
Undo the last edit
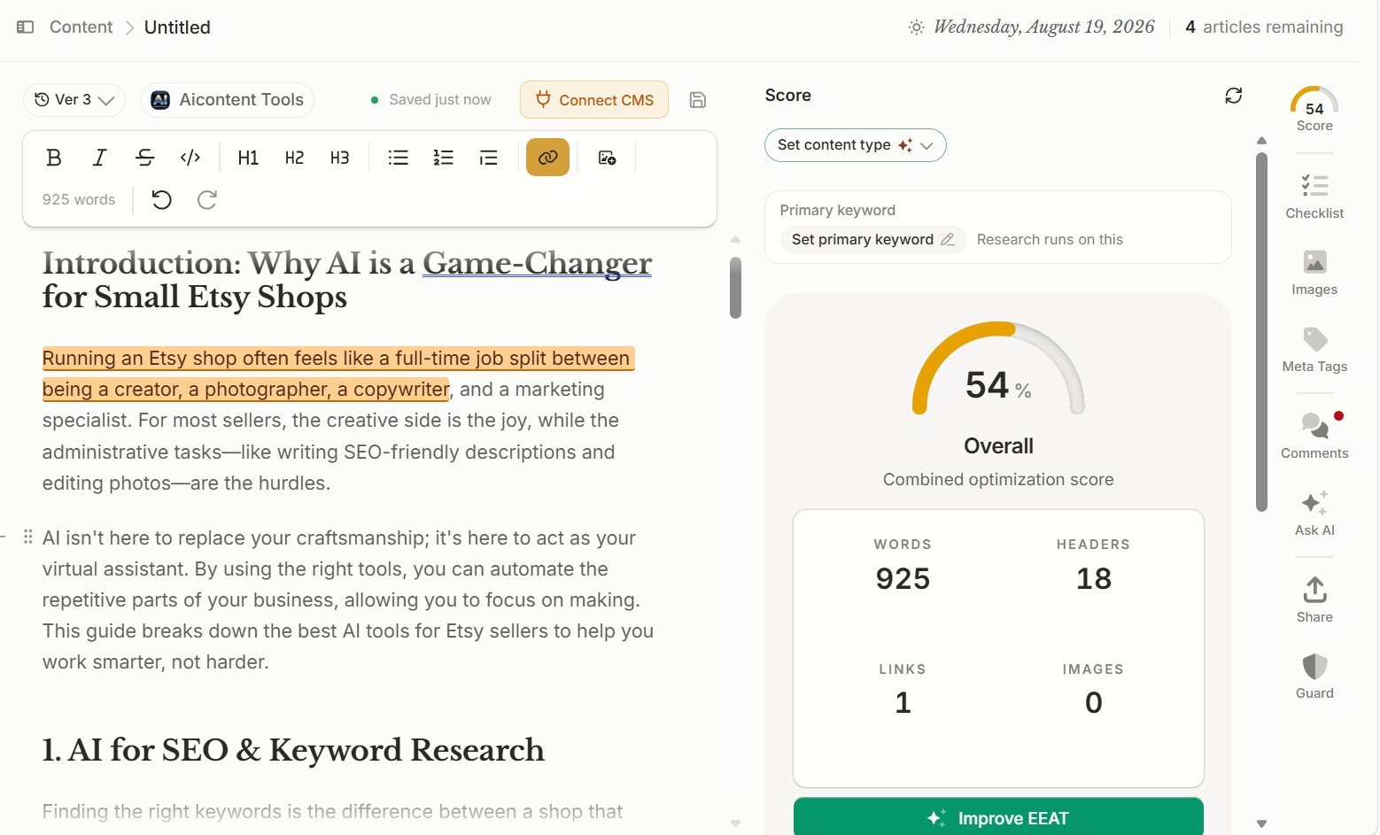click(x=161, y=200)
